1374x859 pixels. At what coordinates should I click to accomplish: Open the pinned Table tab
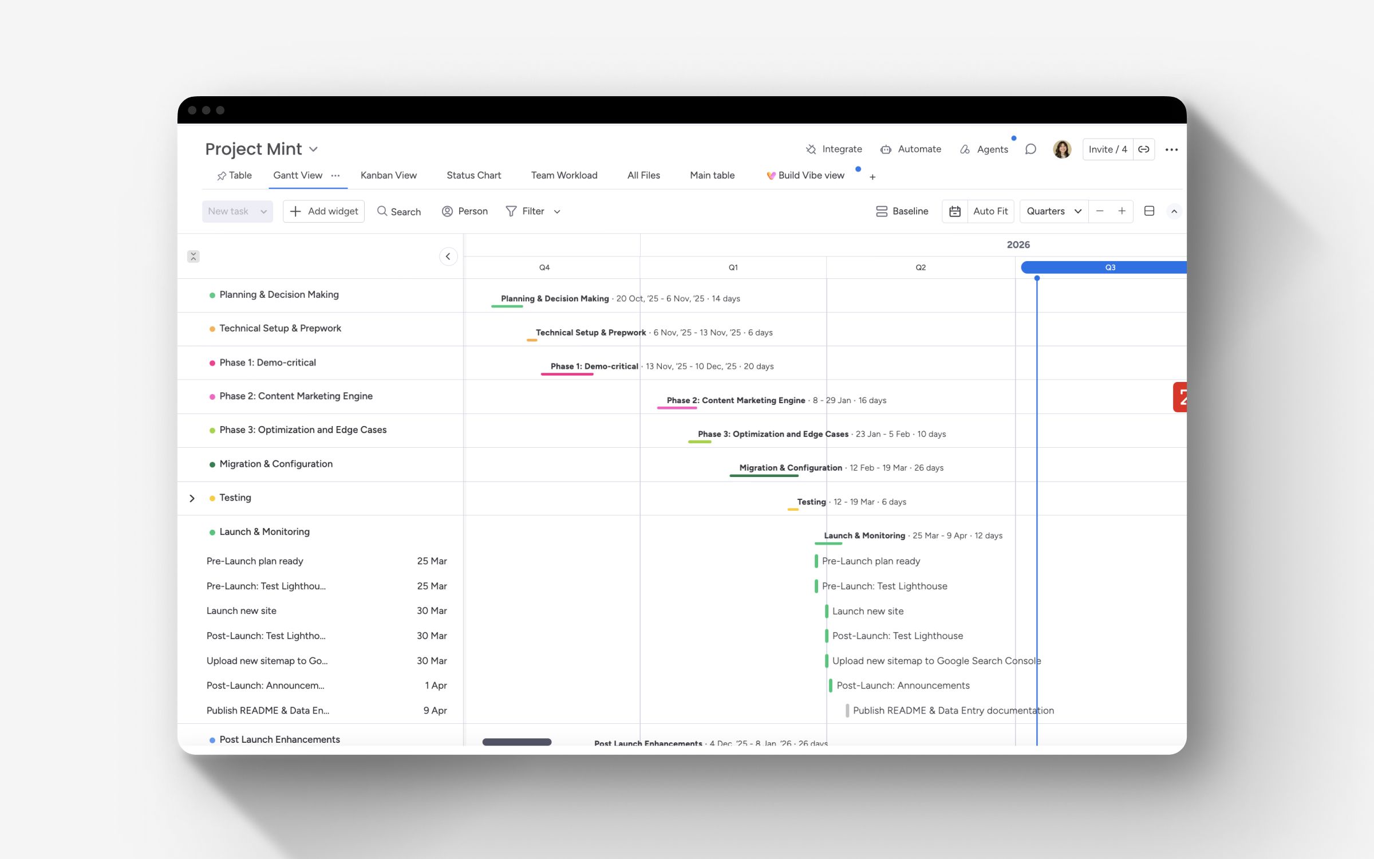pos(235,175)
